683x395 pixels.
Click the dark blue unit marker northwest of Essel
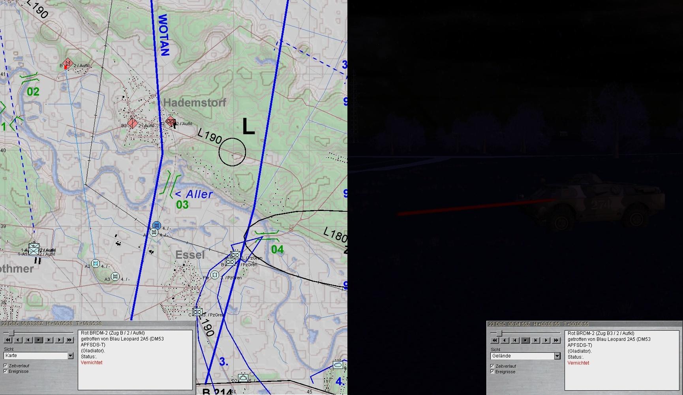pos(157,226)
